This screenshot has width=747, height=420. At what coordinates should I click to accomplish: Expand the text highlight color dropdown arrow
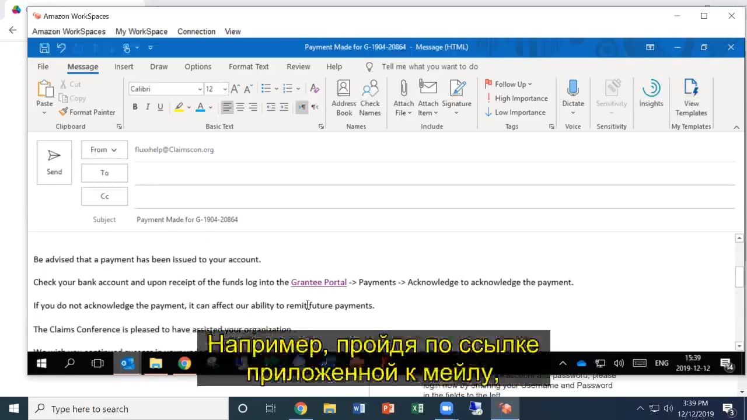189,107
